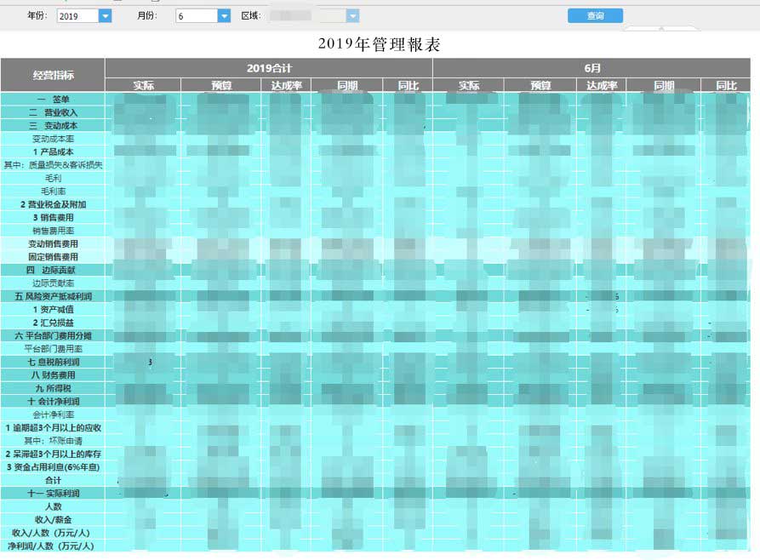Screen dimensions: 760x560
Task: Click 实际 column header under 6月
Action: [468, 85]
